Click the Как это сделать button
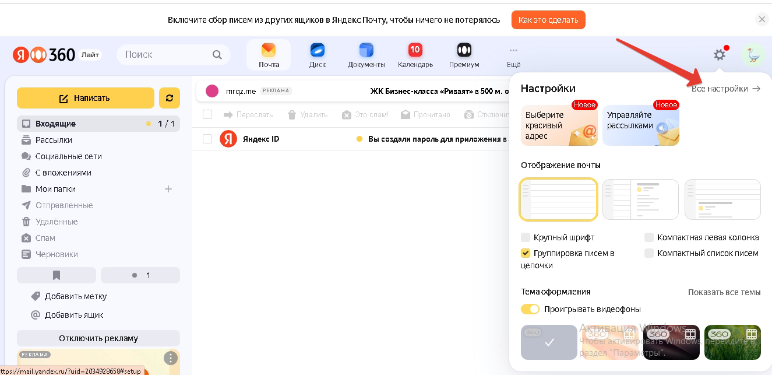 click(548, 20)
